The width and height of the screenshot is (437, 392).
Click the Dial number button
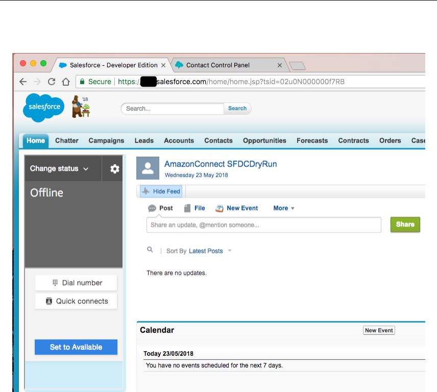[76, 283]
